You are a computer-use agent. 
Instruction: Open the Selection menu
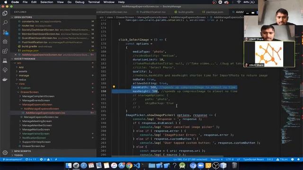point(47,2)
